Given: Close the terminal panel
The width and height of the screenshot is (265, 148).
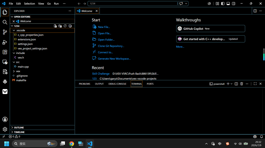Looking at the screenshot, I should [260, 84].
